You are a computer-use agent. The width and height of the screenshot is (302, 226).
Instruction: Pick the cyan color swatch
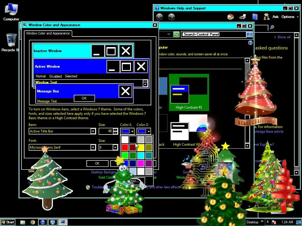tap(141, 155)
